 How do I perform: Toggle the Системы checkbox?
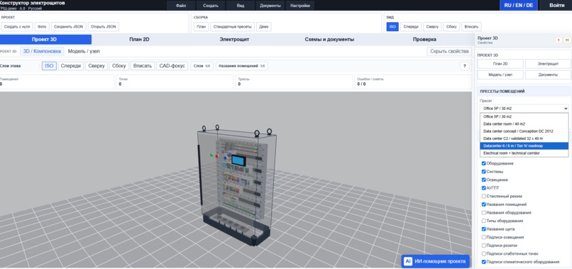click(484, 172)
